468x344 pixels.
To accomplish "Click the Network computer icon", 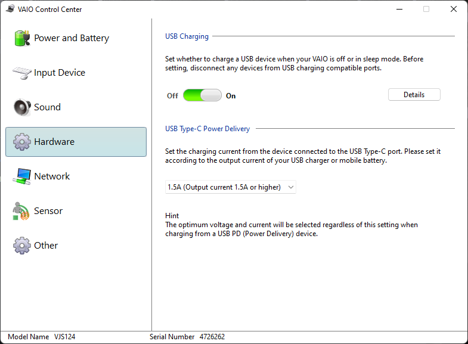I will (21, 176).
